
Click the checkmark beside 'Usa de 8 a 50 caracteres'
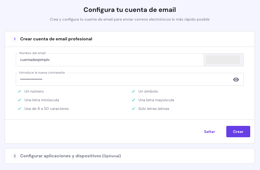(19, 109)
